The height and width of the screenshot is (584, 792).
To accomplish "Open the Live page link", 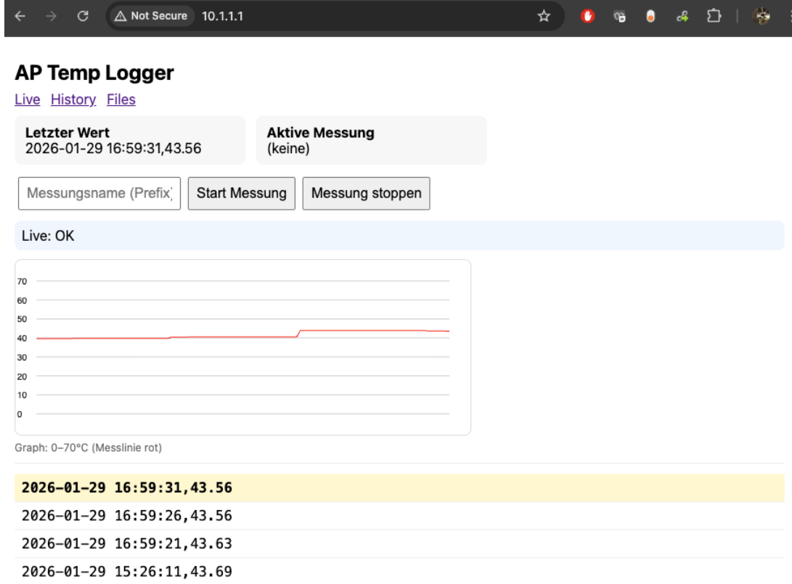I will (x=28, y=99).
